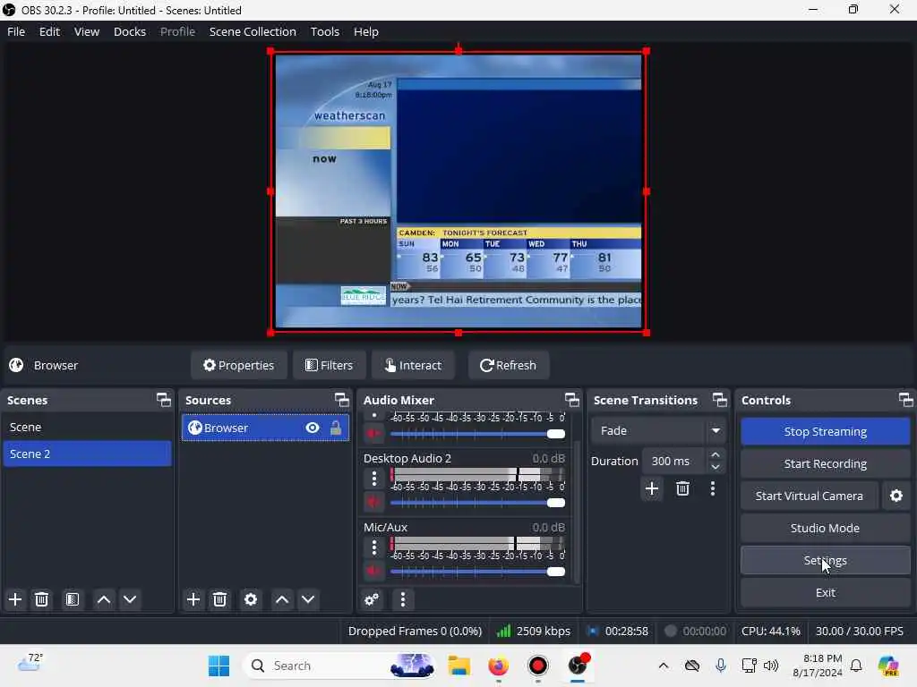Toggle Browser source visibility eye
The image size is (917, 687).
313,428
